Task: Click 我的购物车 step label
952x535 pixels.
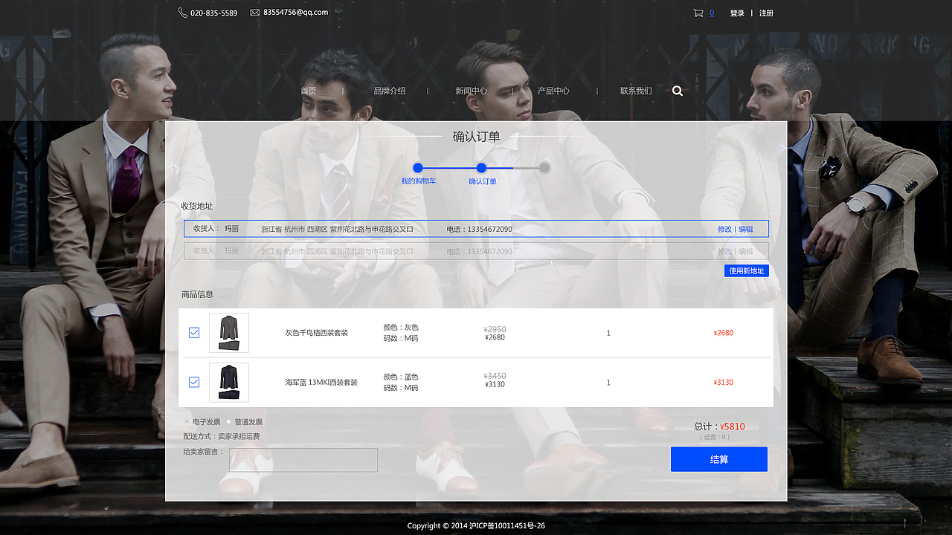Action: pos(419,181)
